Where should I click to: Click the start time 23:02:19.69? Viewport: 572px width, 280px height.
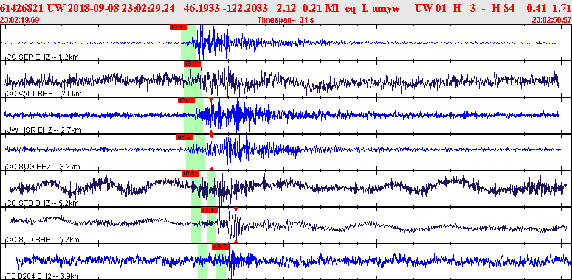[20, 19]
